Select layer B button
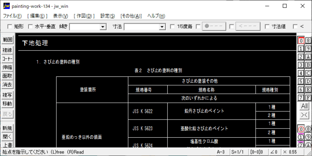The width and height of the screenshot is (312, 156). pyautogui.click(x=308, y=65)
